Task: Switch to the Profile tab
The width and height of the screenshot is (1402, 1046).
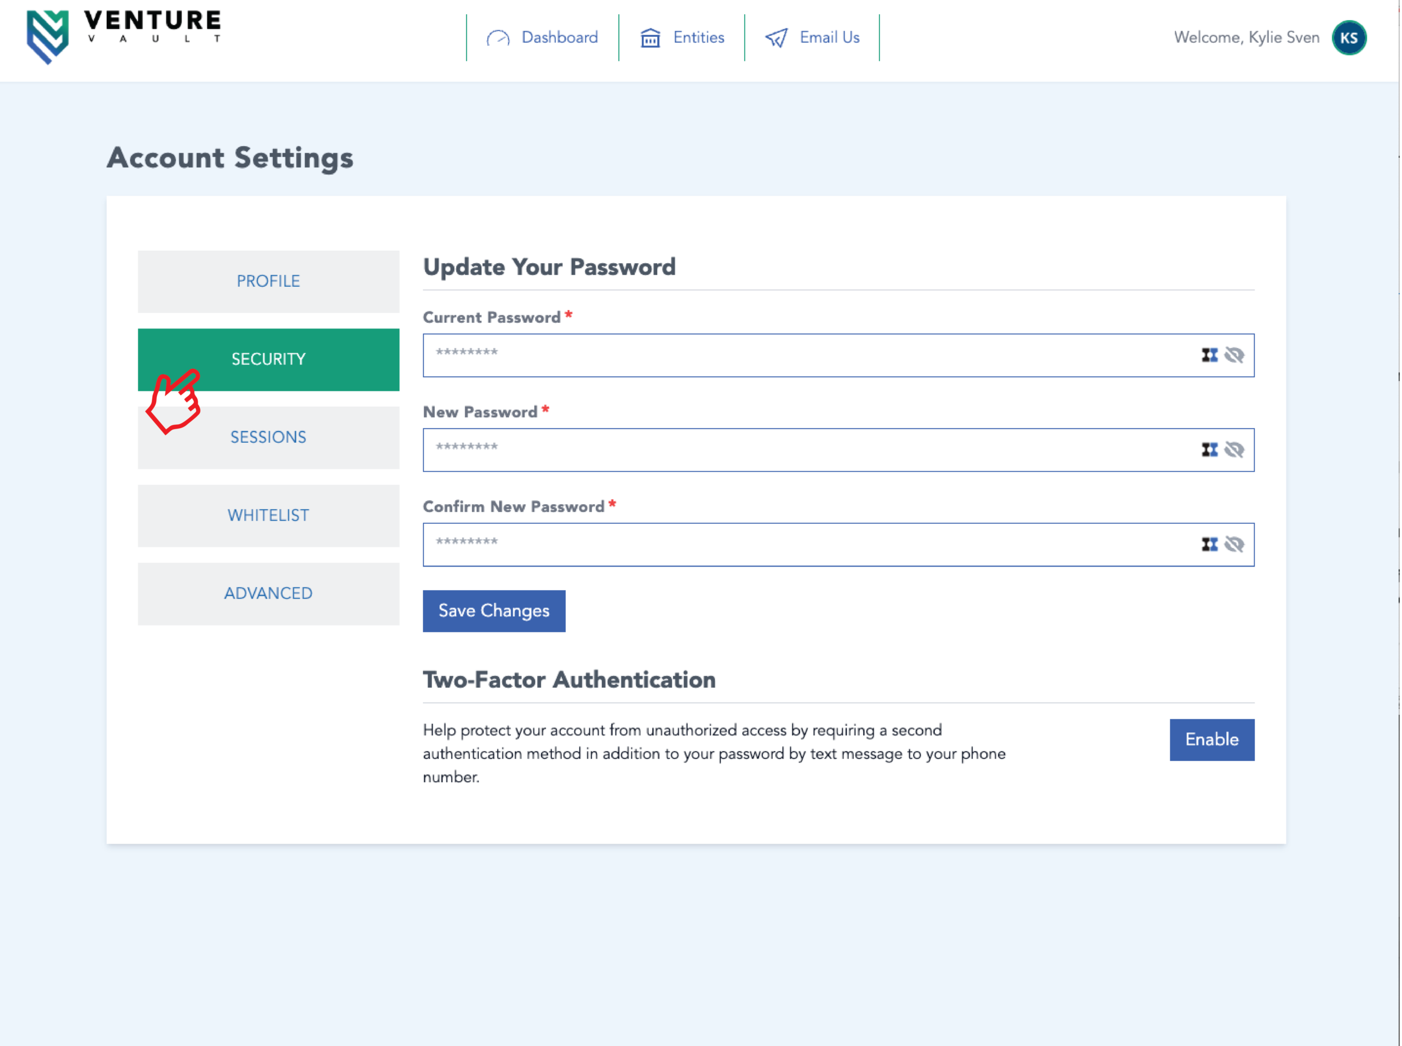Action: click(268, 281)
